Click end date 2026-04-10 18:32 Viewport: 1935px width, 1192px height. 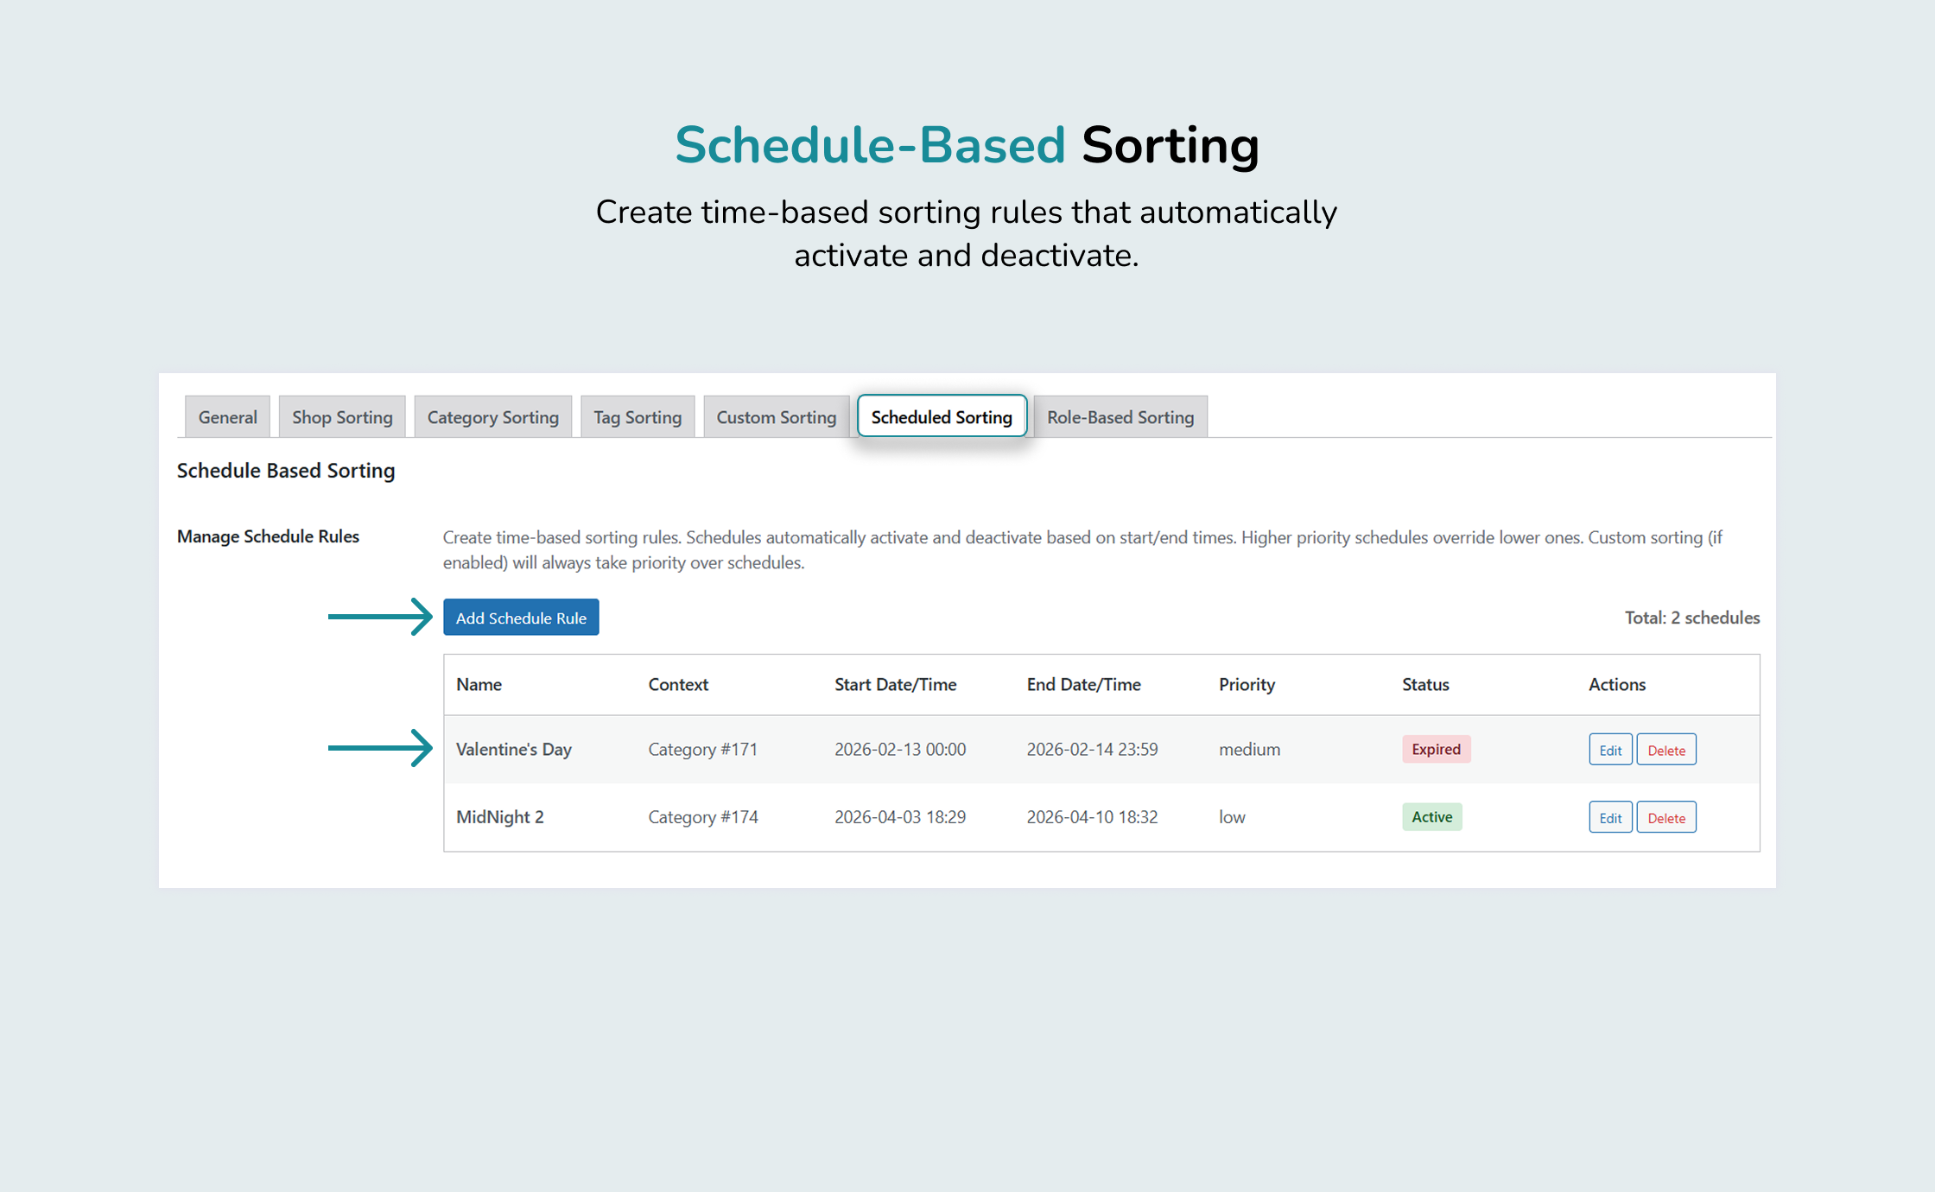tap(1092, 817)
